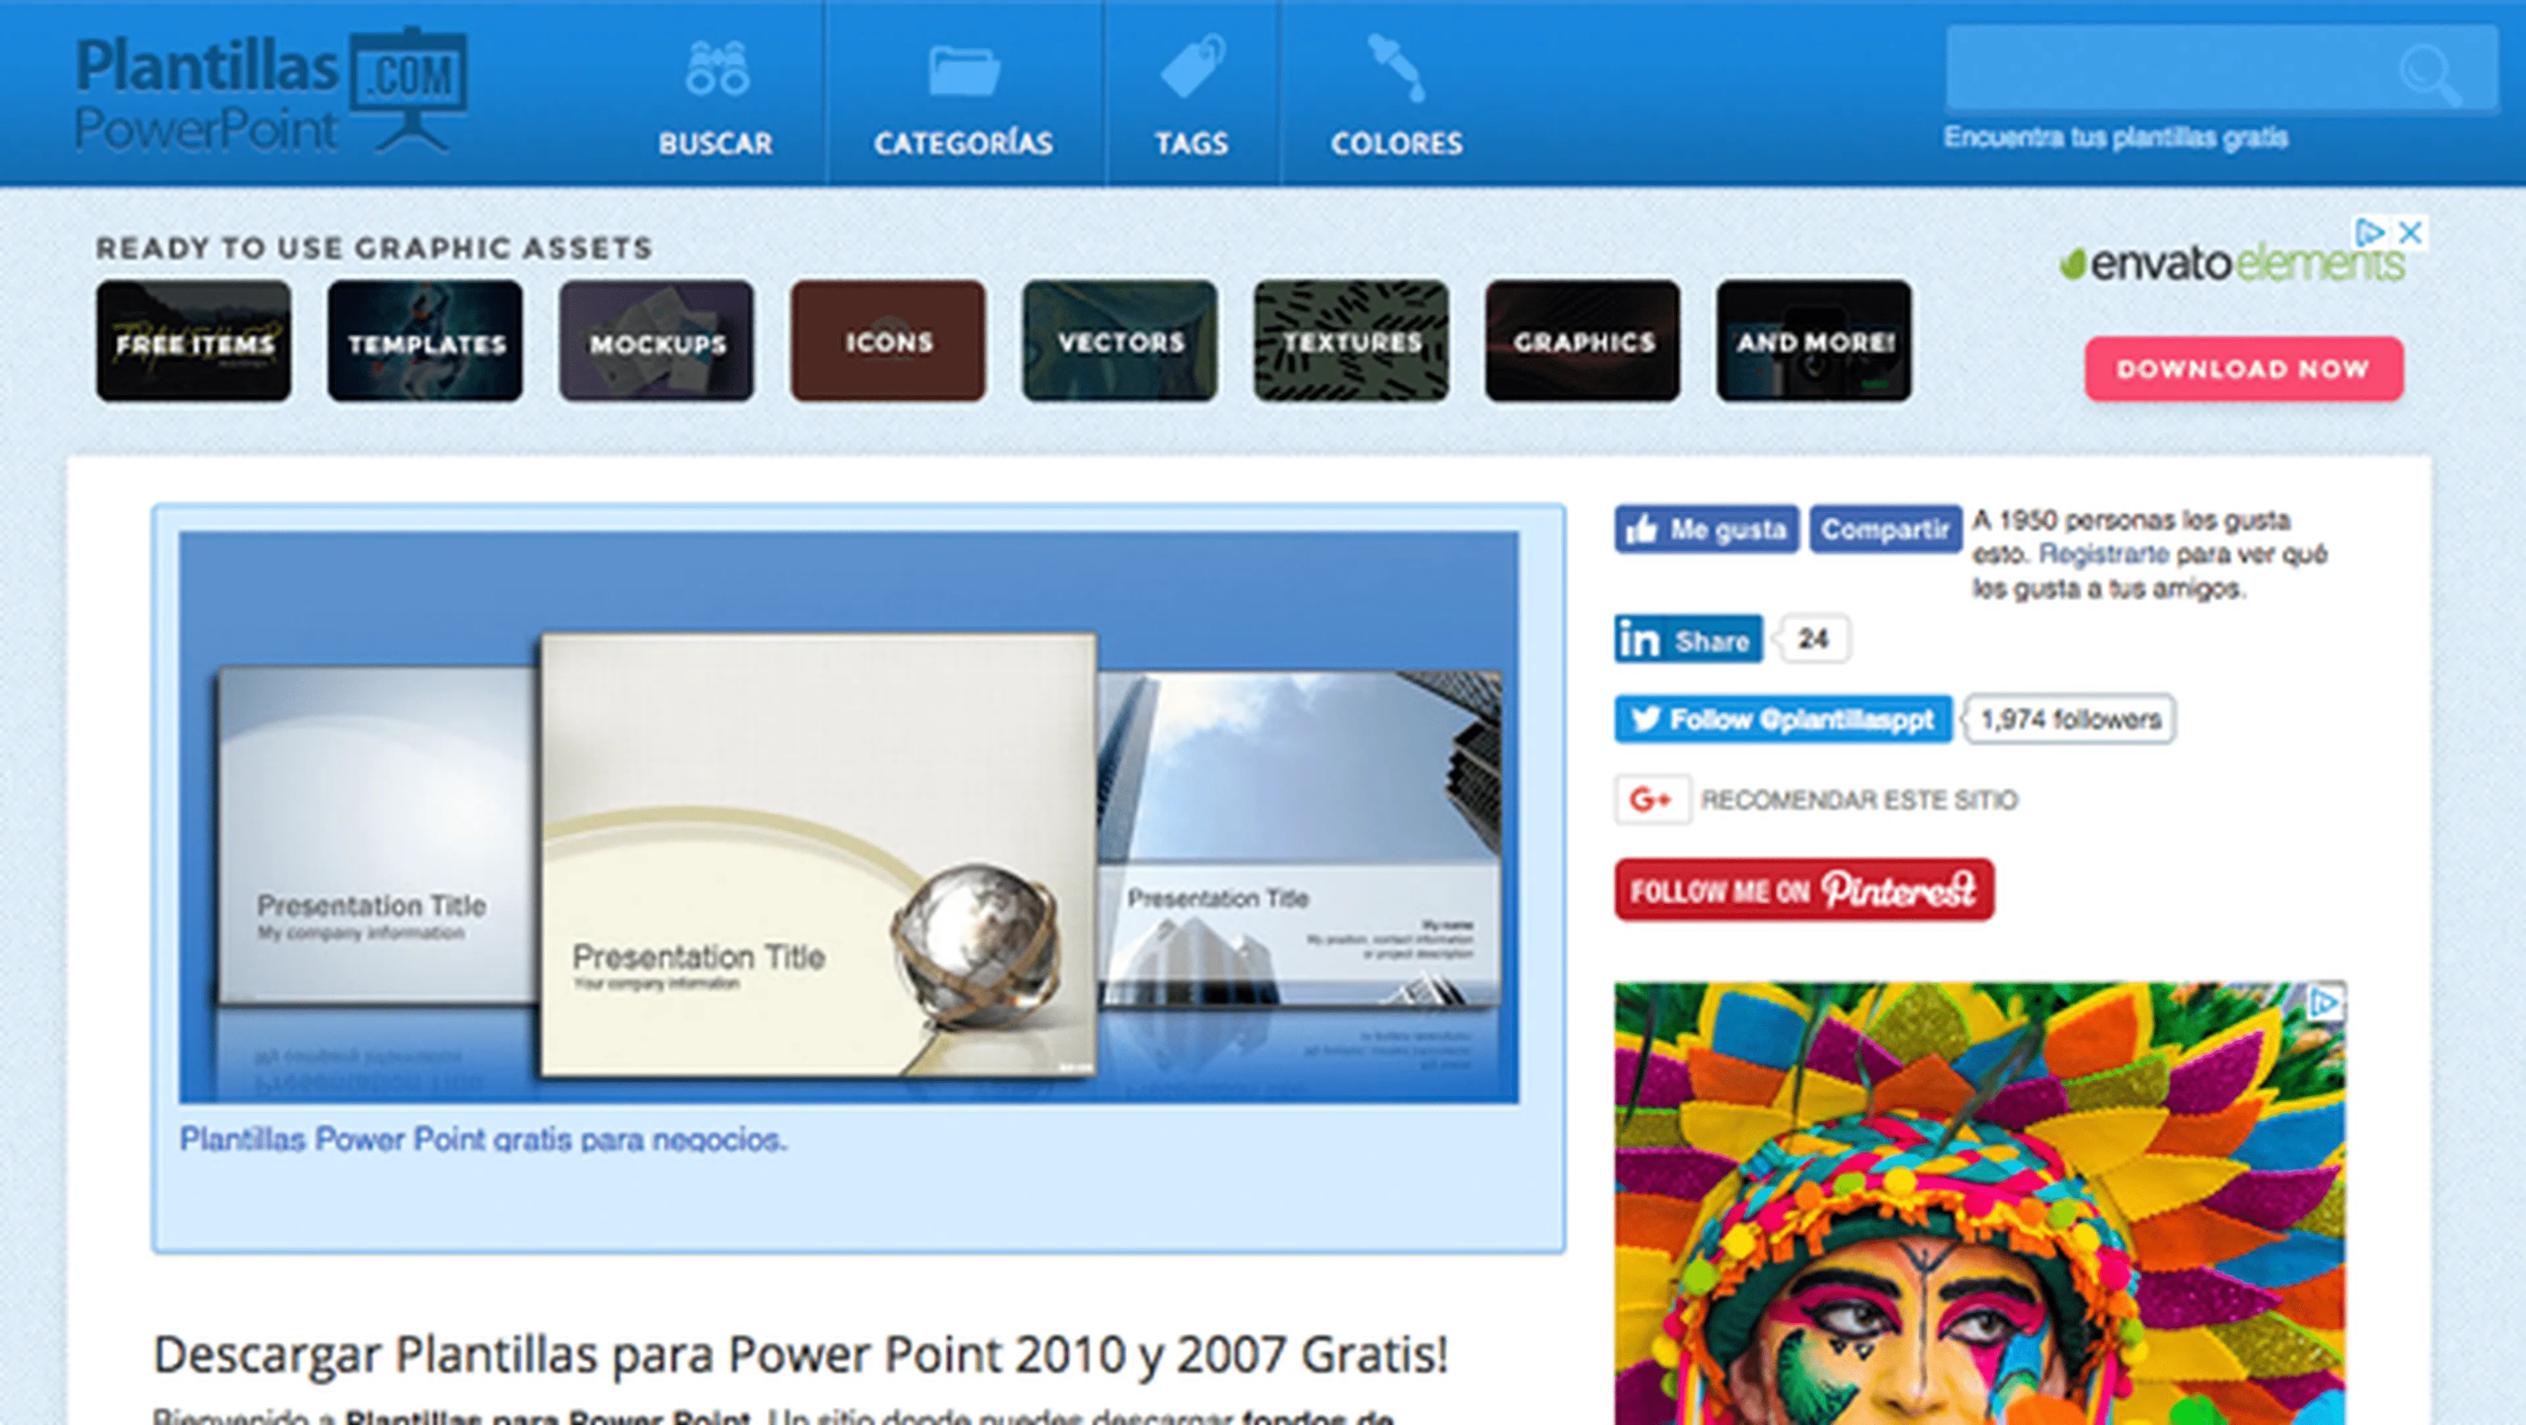Open the Regístrarte link
Image resolution: width=2526 pixels, height=1425 pixels.
click(x=2104, y=554)
